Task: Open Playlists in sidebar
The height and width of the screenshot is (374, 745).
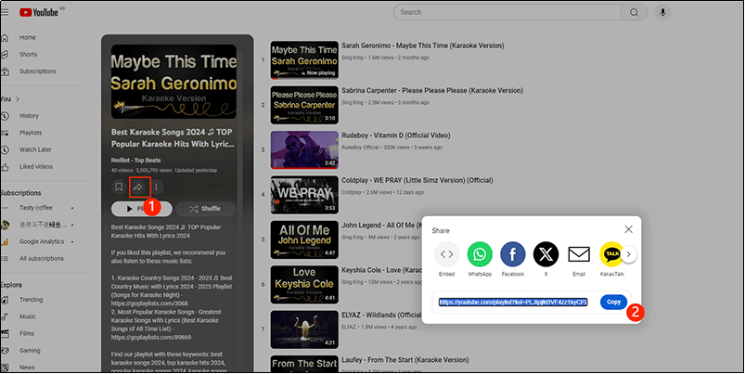Action: click(31, 133)
